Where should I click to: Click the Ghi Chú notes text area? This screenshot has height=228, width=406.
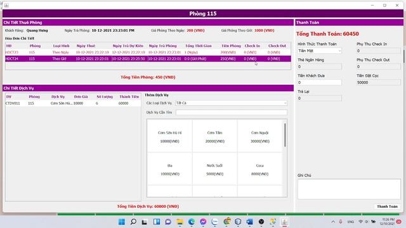[349, 189]
